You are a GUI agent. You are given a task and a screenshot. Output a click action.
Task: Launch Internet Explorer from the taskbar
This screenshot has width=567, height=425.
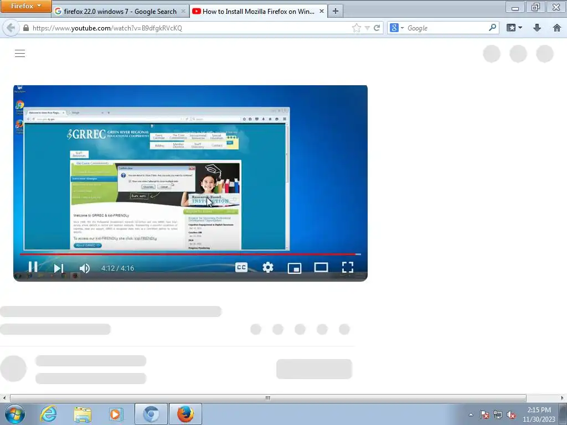pos(49,414)
